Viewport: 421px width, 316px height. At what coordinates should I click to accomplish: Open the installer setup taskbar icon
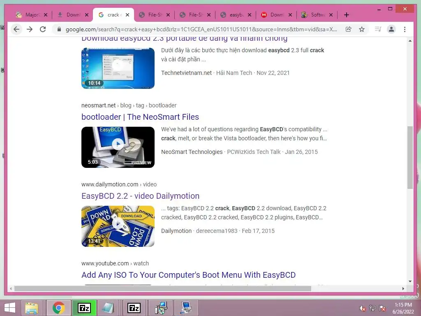click(x=161, y=308)
